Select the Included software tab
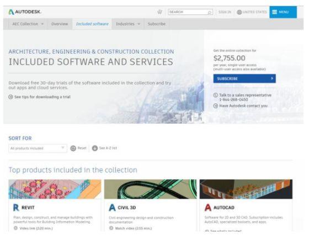 point(92,24)
